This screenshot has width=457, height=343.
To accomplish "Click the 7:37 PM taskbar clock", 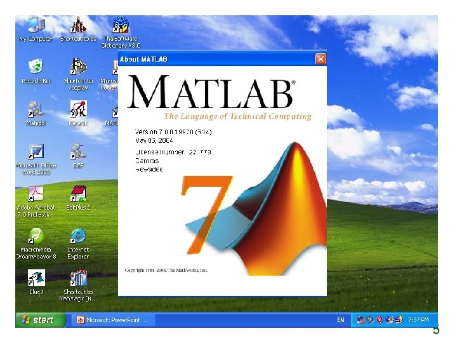I will 418,320.
